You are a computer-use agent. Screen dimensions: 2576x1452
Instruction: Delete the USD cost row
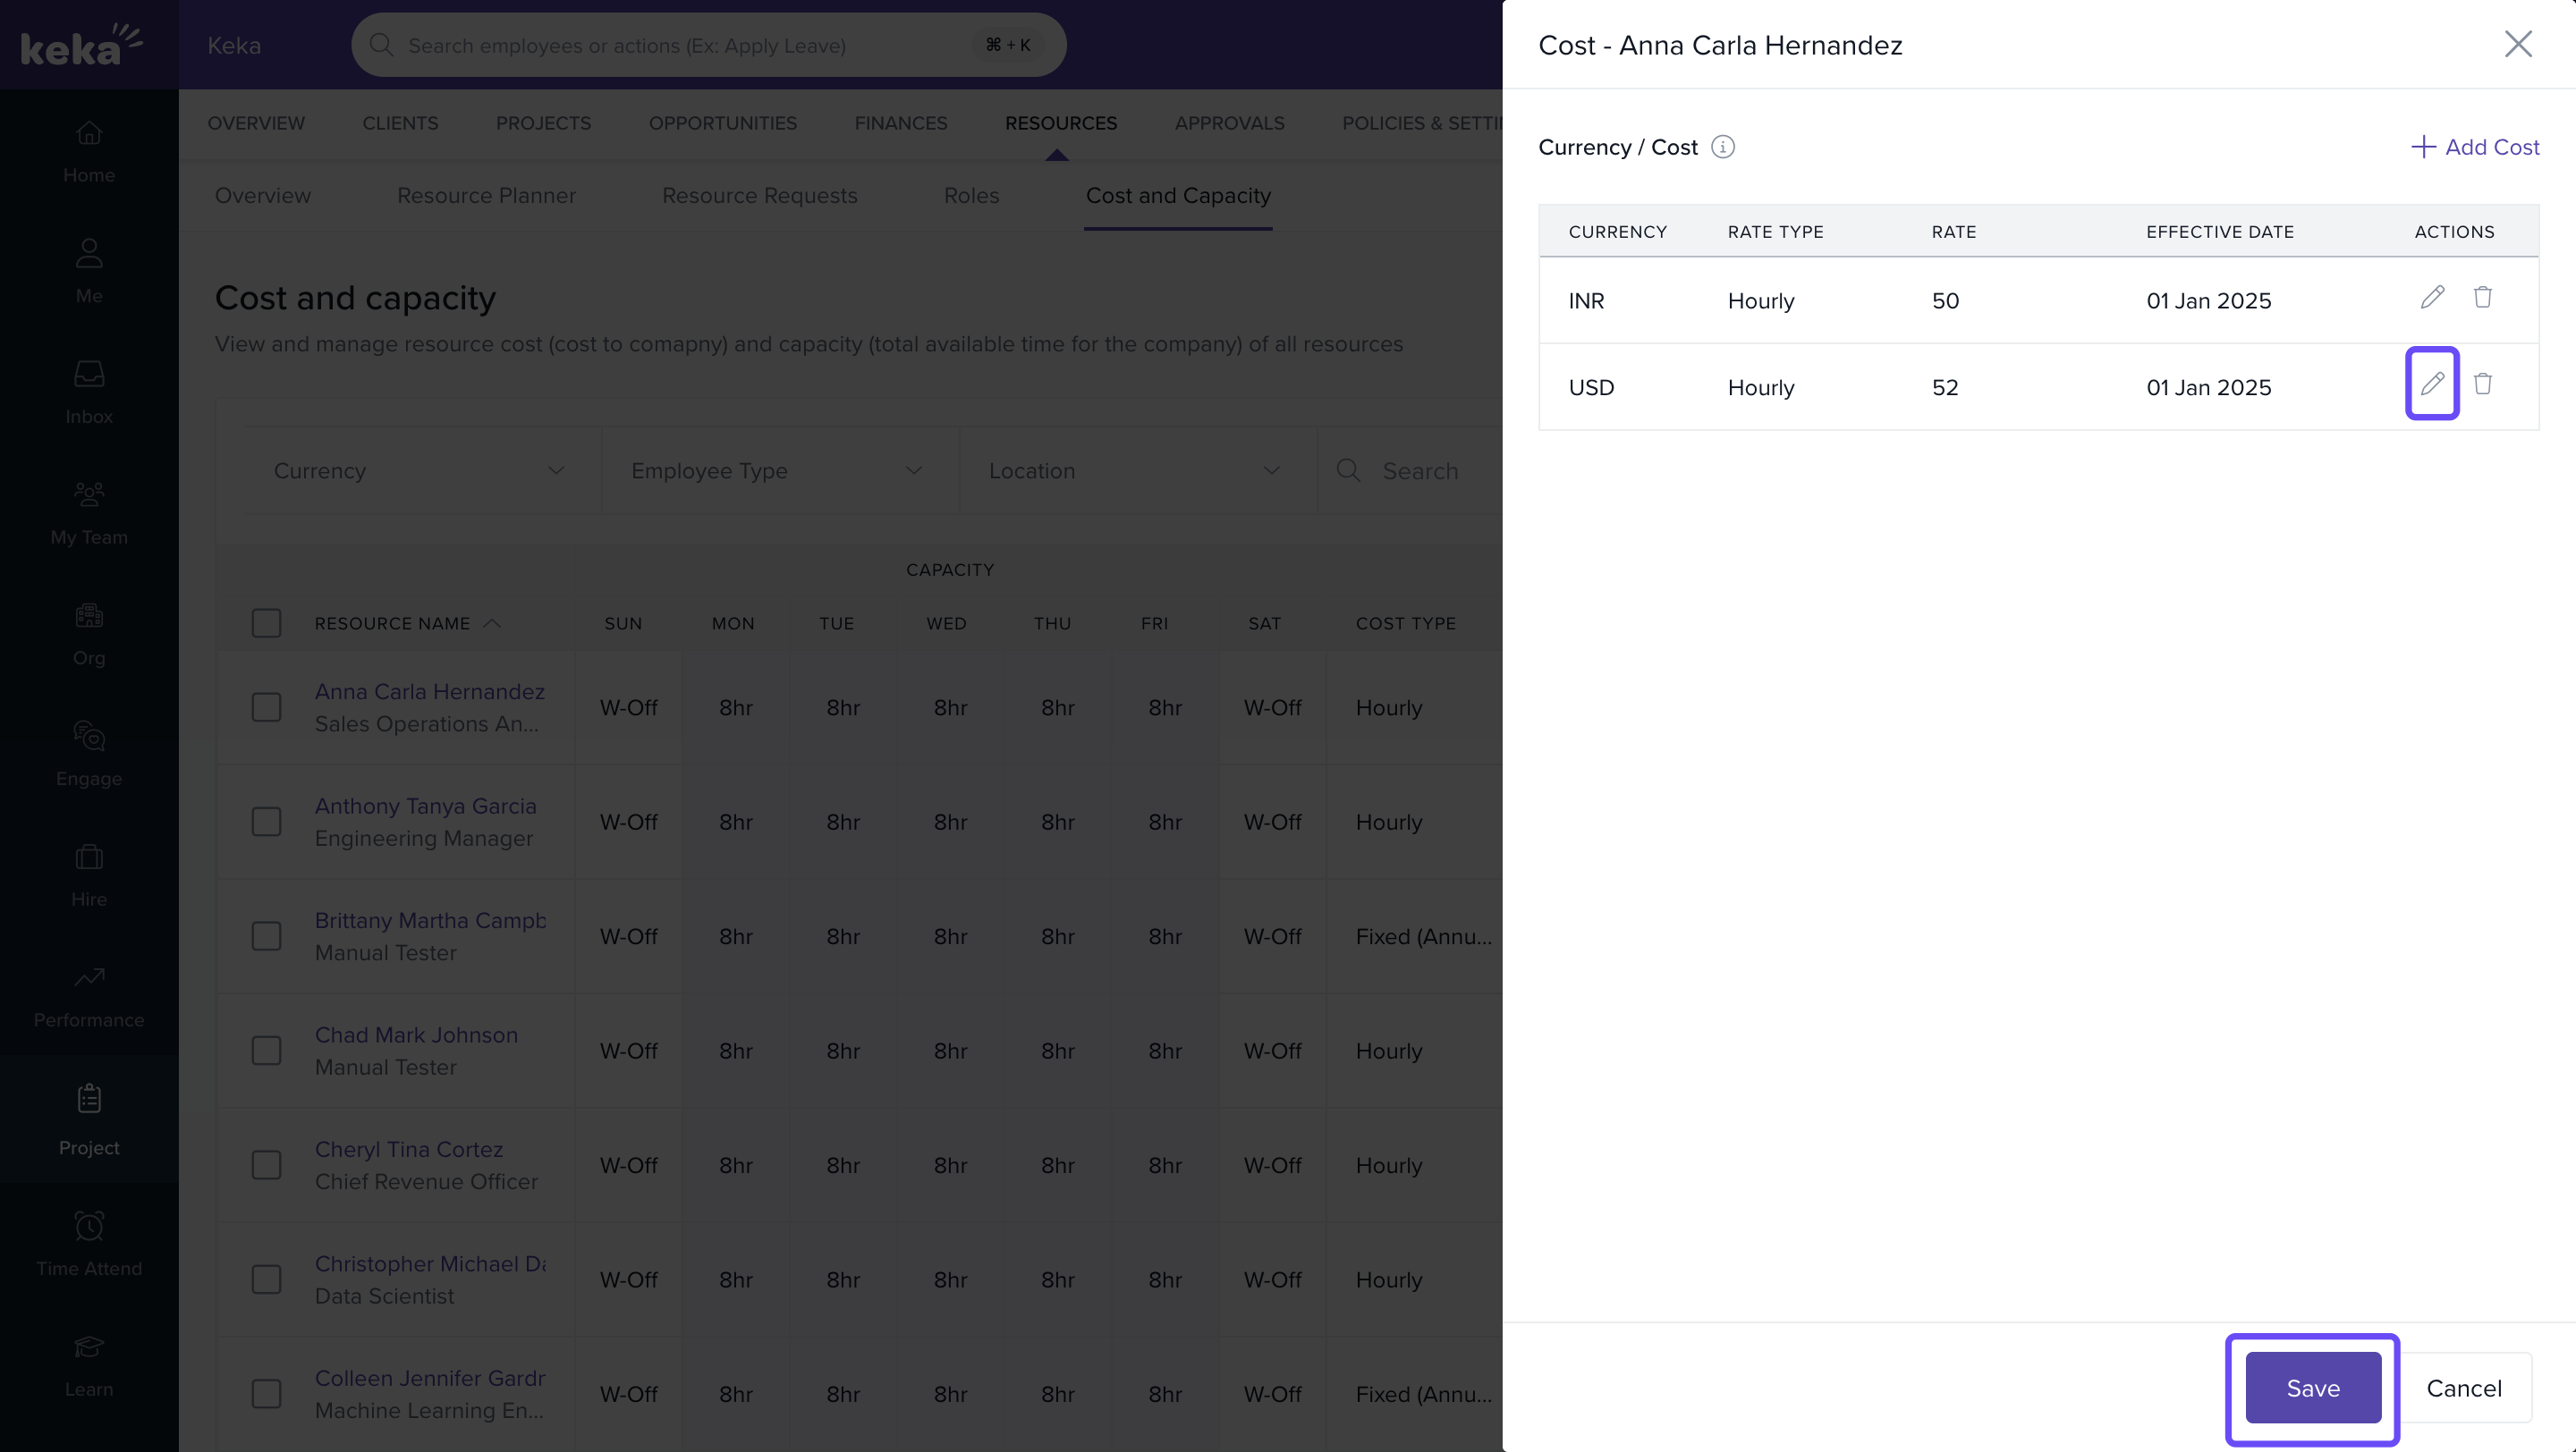click(2482, 384)
